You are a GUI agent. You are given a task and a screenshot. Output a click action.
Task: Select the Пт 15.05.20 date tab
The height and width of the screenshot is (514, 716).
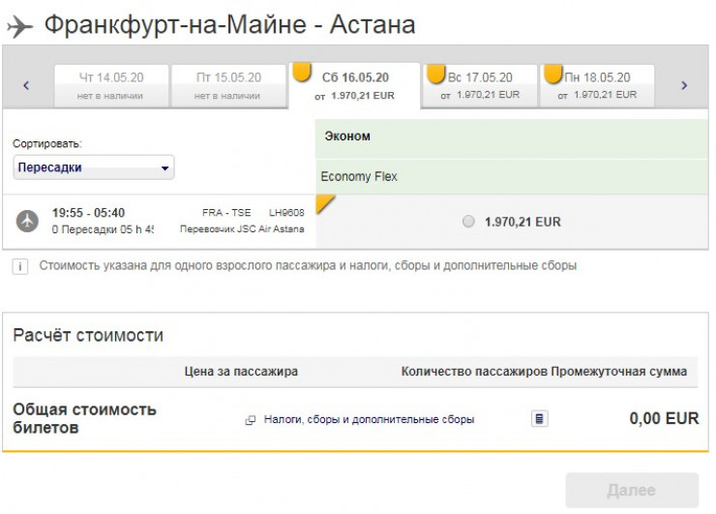point(228,85)
